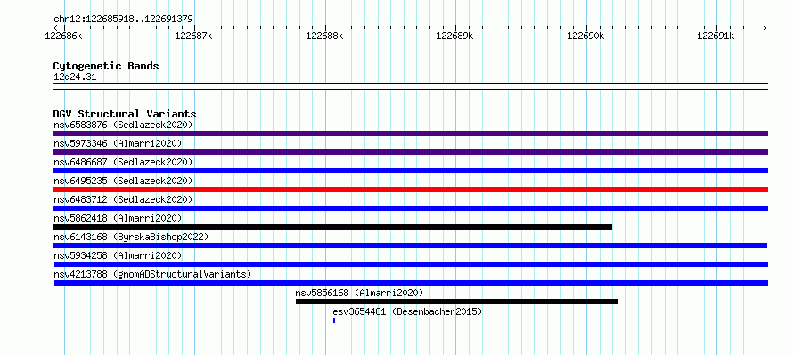Select the blue bar under nsv6486687

tap(410, 171)
